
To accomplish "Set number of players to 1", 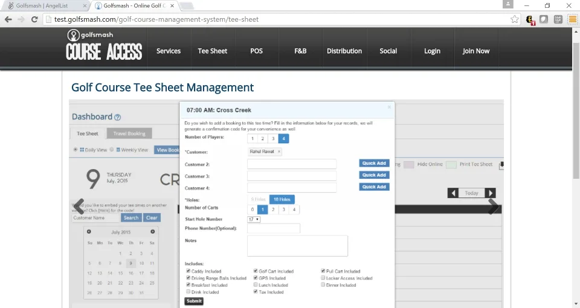I will (x=253, y=139).
